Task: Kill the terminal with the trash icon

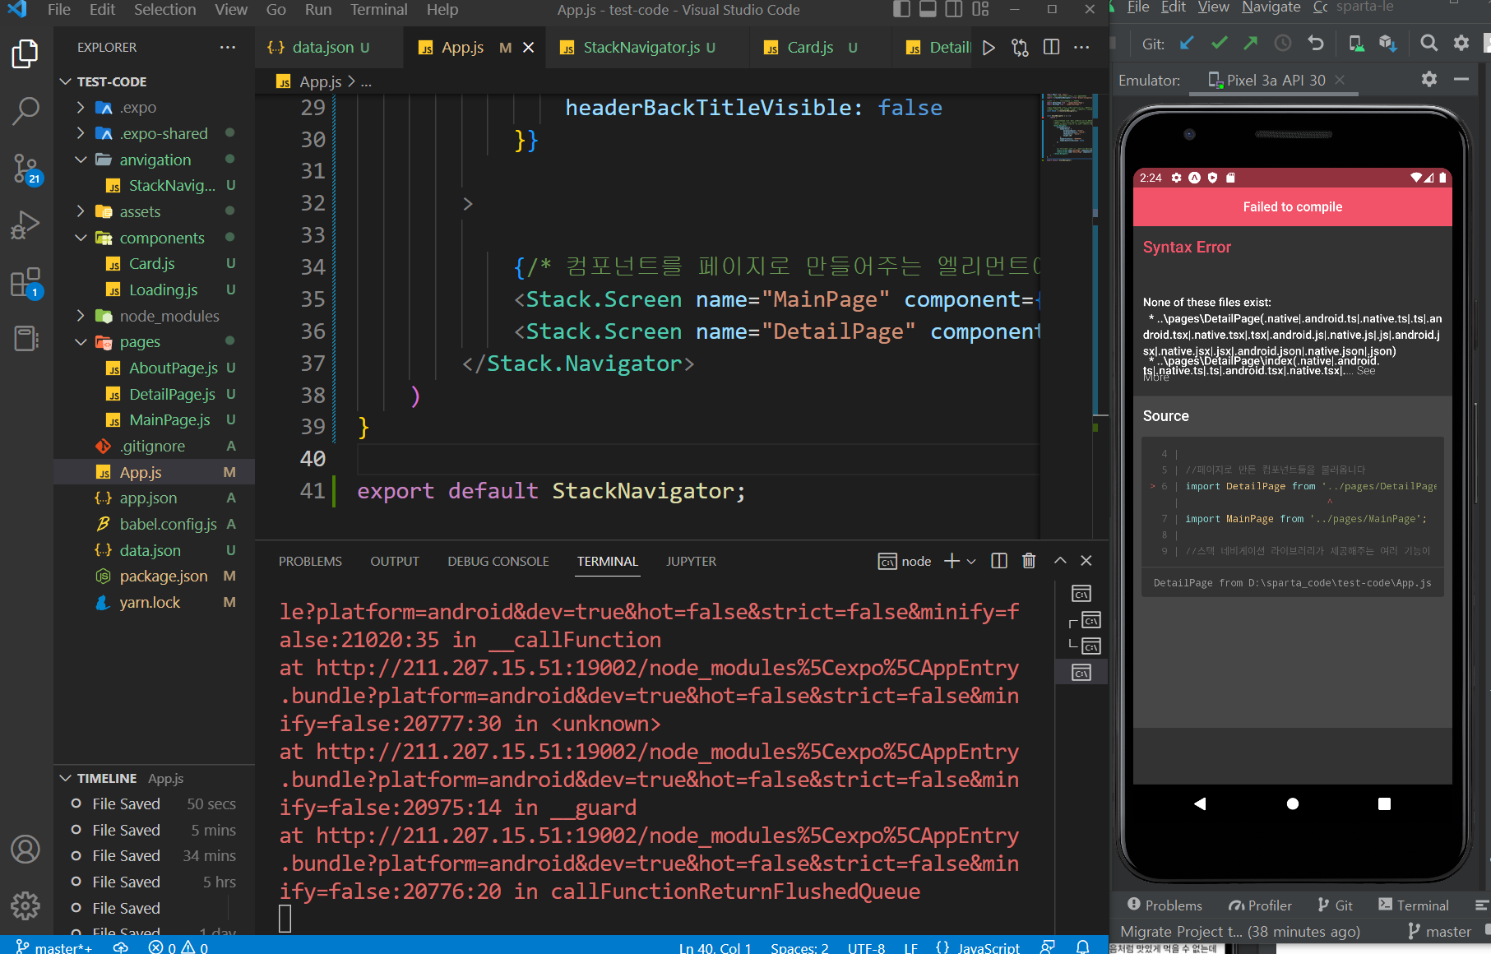Action: tap(1029, 561)
